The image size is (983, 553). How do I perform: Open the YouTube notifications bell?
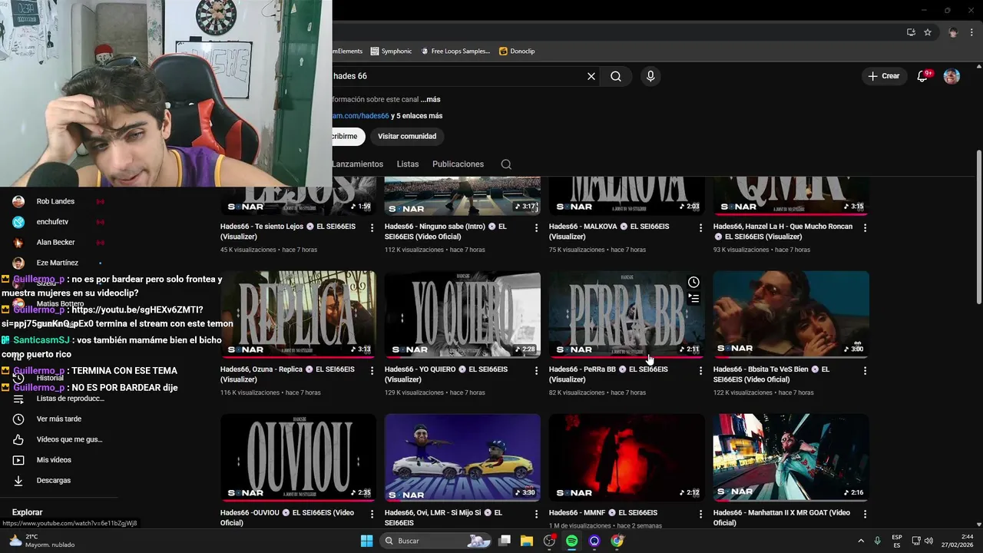click(x=923, y=76)
